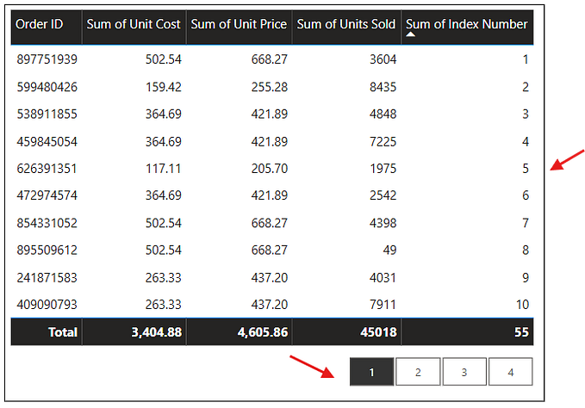Click unit price 205.70

point(270,169)
